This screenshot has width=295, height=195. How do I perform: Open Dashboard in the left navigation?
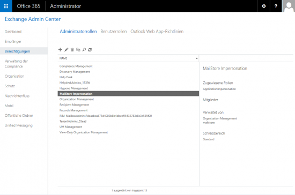13,32
